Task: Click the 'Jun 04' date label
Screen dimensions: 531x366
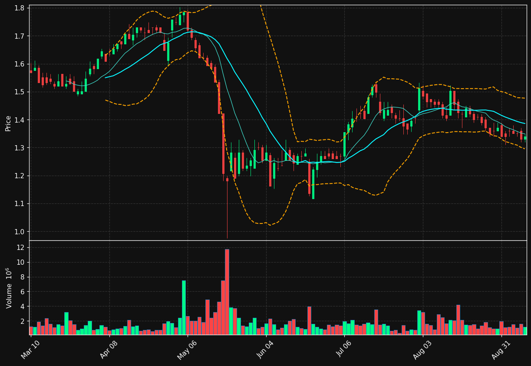Action: point(266,349)
